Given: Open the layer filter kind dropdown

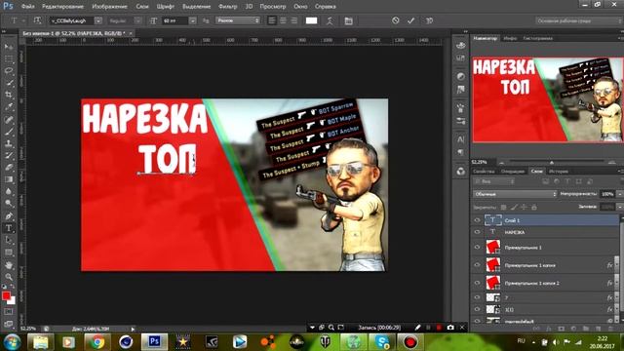Looking at the screenshot, I should point(494,181).
